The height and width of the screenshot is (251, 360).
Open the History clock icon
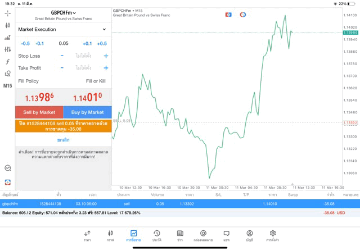157,235
